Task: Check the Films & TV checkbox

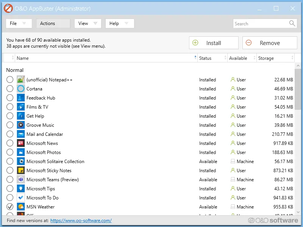Action: tap(10, 107)
